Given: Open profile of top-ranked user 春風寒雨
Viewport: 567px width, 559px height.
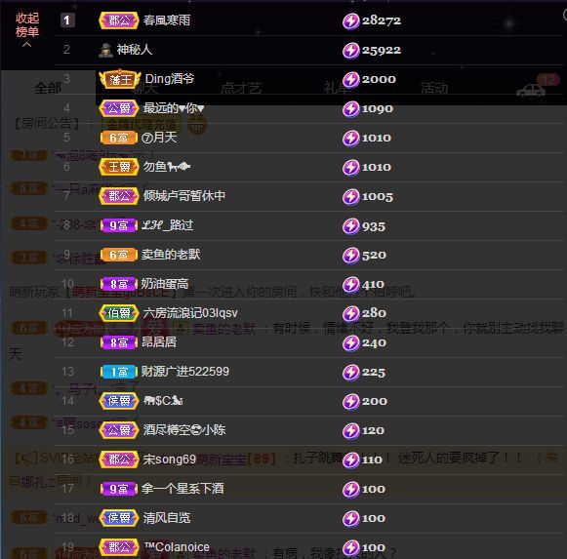Looking at the screenshot, I should pyautogui.click(x=167, y=20).
